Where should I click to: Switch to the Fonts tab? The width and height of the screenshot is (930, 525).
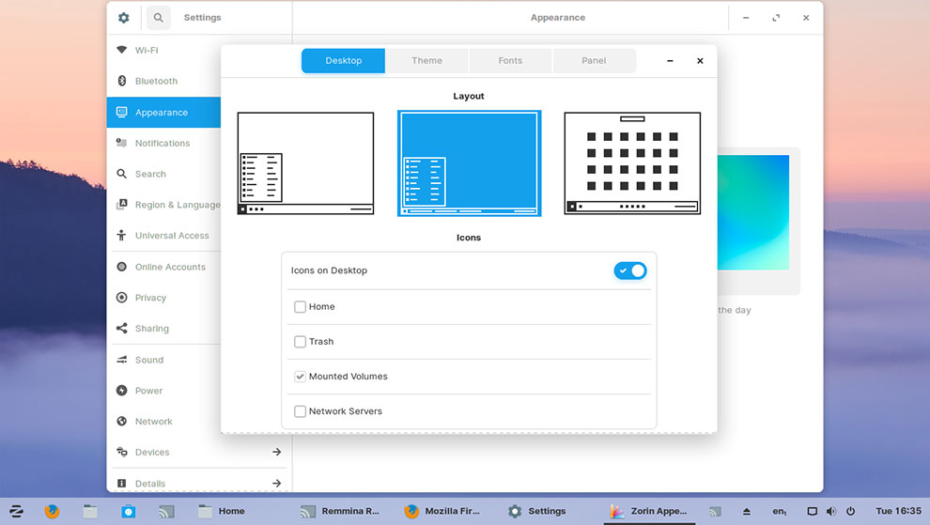pyautogui.click(x=510, y=60)
